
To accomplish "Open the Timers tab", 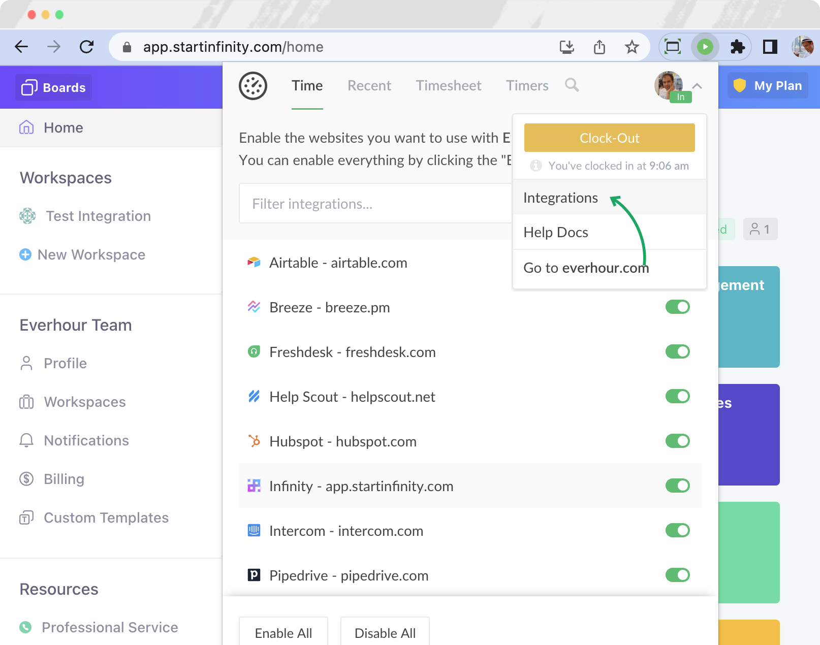I will click(x=527, y=85).
